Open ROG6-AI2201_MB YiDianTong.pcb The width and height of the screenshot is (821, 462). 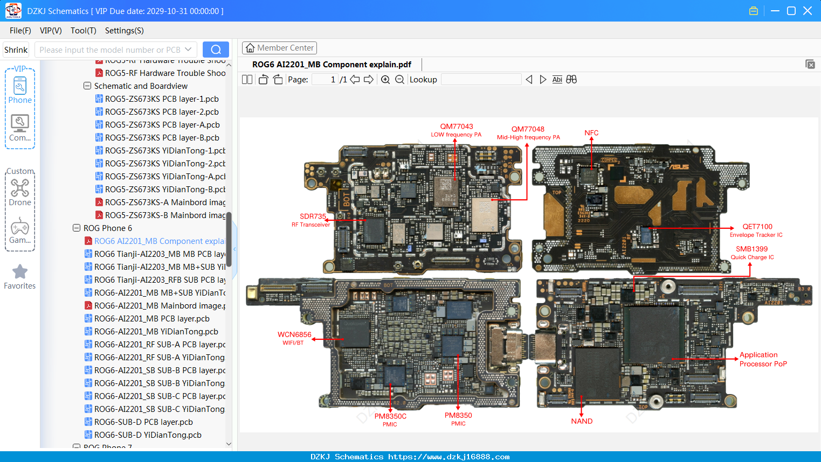[151, 332]
